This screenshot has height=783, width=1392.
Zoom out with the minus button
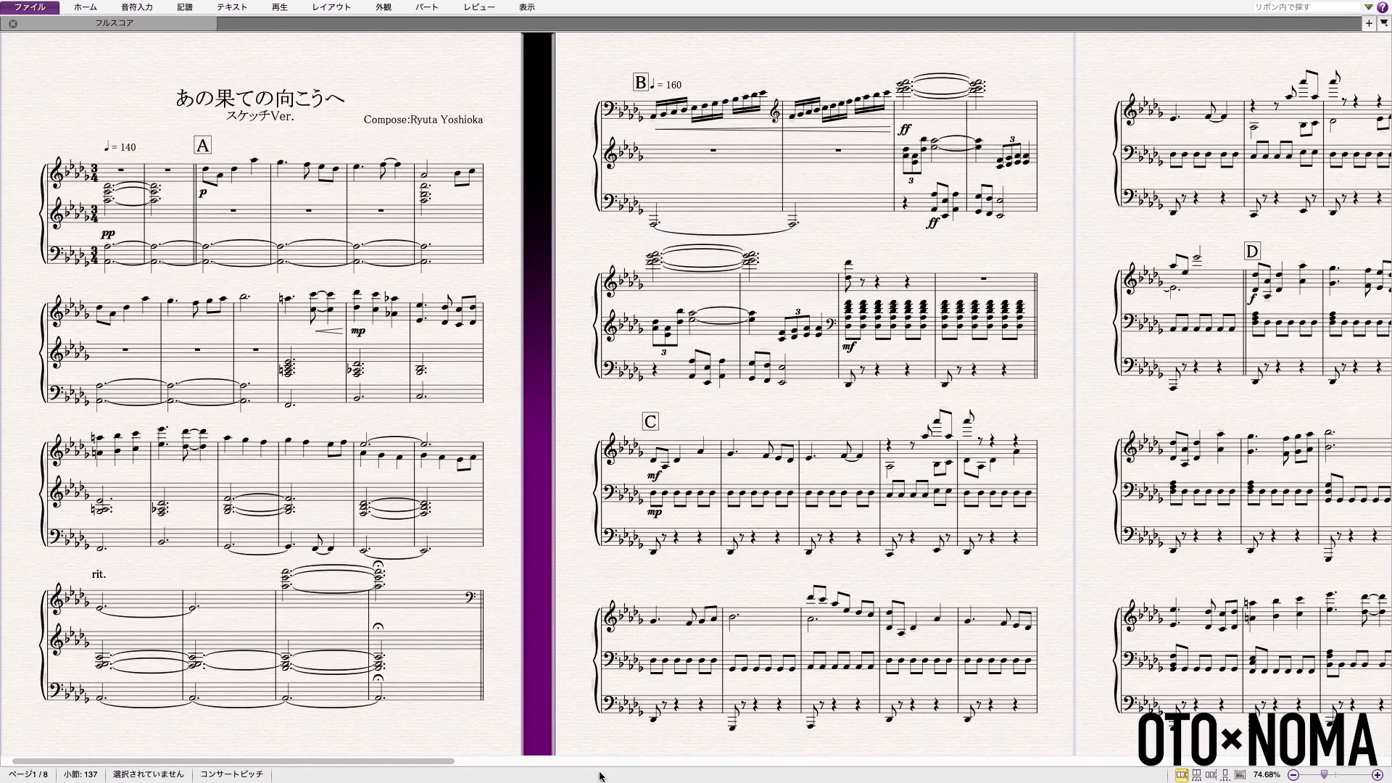[1293, 775]
